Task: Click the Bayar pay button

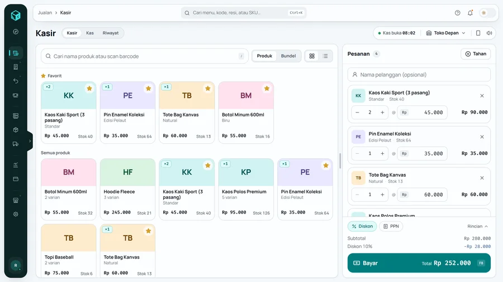Action: tap(419, 263)
